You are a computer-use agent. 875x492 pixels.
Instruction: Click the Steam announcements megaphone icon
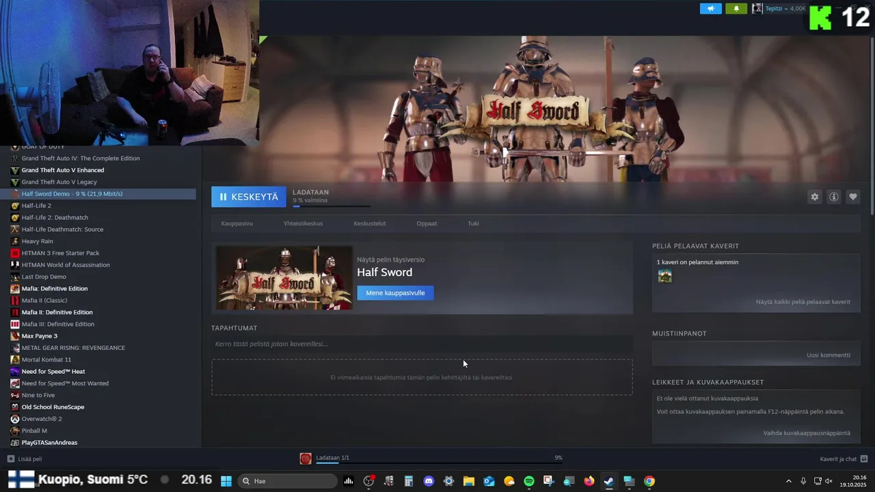click(x=711, y=9)
